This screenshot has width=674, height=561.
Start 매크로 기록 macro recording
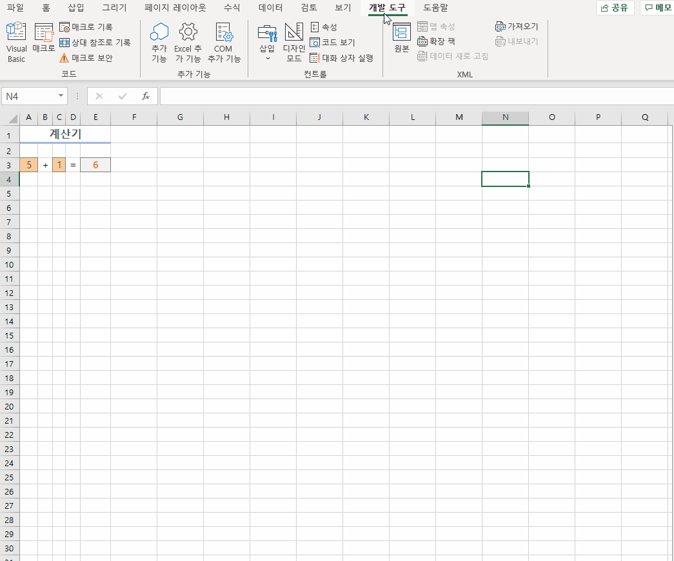[86, 27]
